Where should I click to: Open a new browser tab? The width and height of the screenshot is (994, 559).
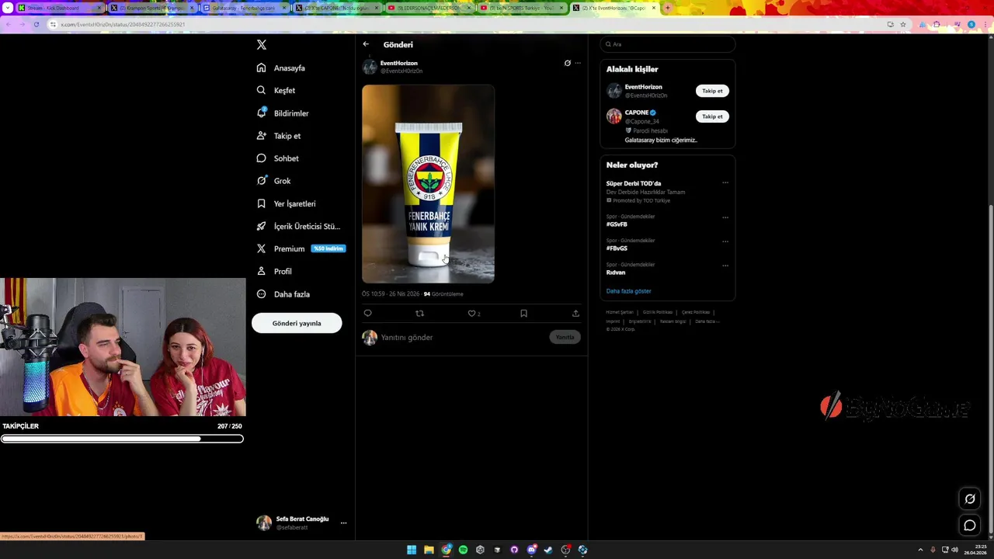click(x=667, y=8)
